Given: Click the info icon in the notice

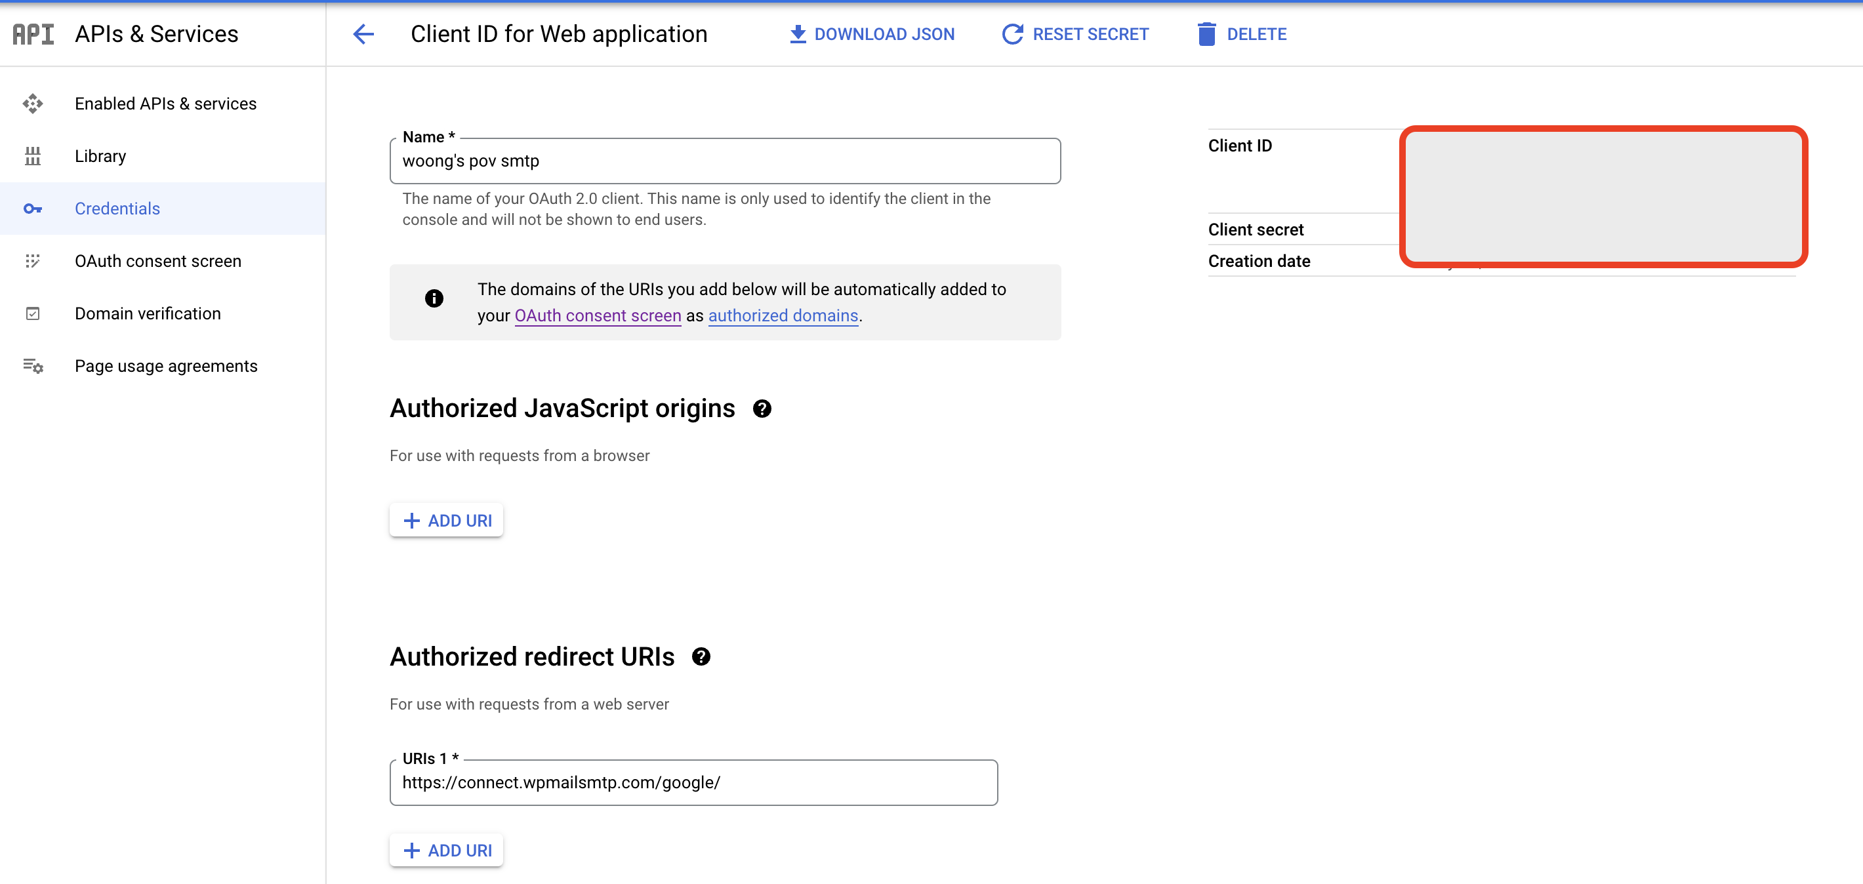Looking at the screenshot, I should [434, 298].
